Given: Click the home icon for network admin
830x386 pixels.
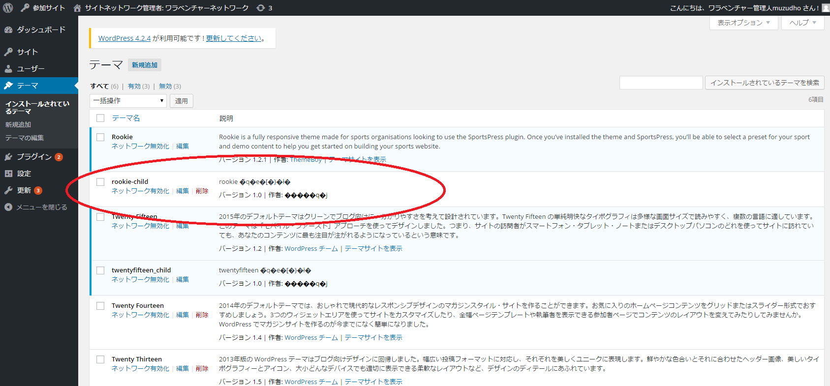Looking at the screenshot, I should [x=77, y=8].
